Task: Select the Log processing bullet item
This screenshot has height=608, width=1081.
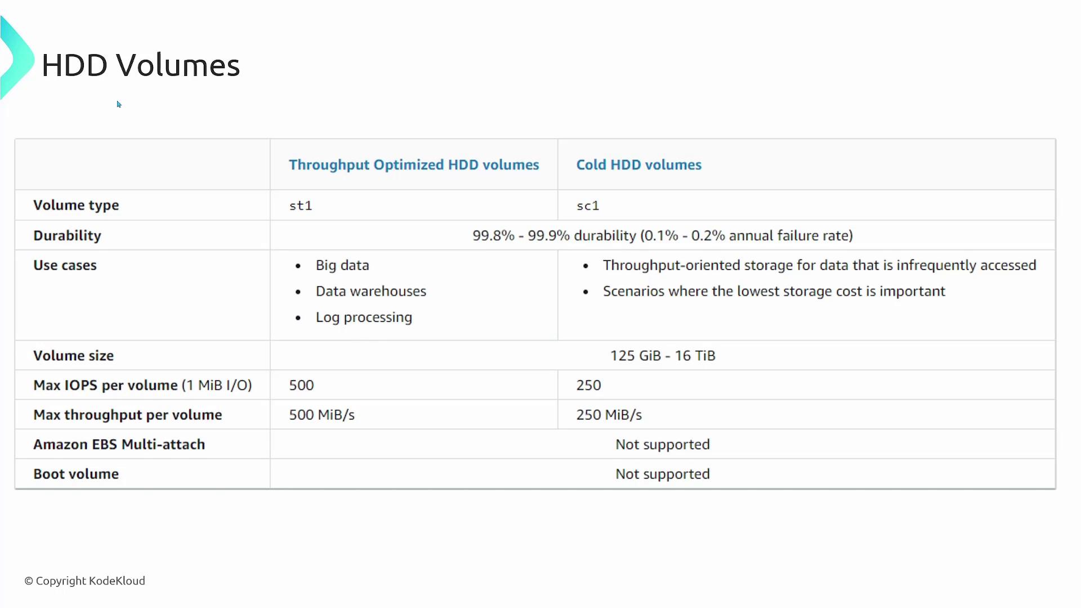Action: coord(364,318)
